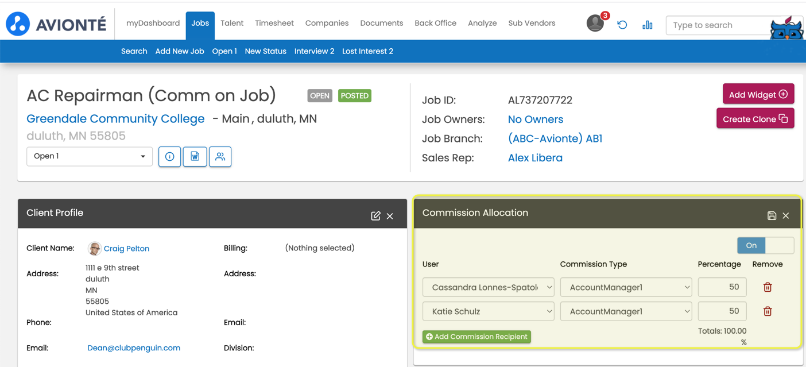Open the Word document icon button
Image resolution: width=806 pixels, height=367 pixels.
(x=195, y=157)
